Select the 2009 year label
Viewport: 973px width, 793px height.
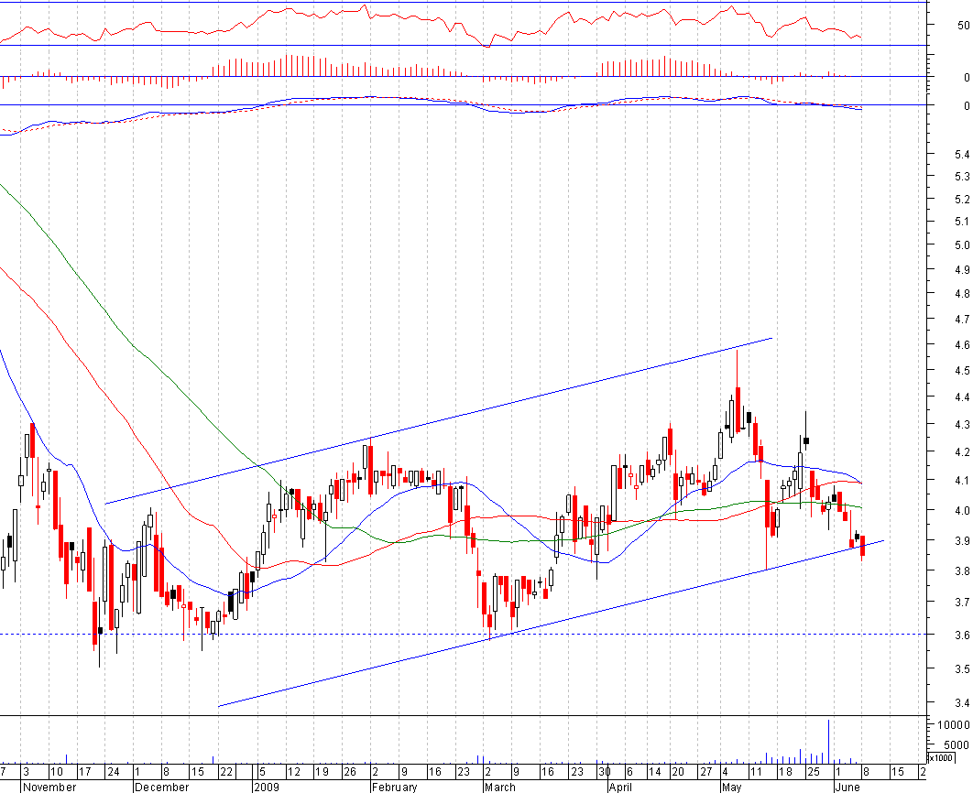[x=267, y=787]
